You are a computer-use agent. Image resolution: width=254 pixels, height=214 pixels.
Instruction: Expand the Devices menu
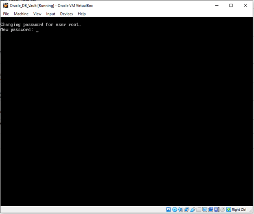[x=66, y=14]
